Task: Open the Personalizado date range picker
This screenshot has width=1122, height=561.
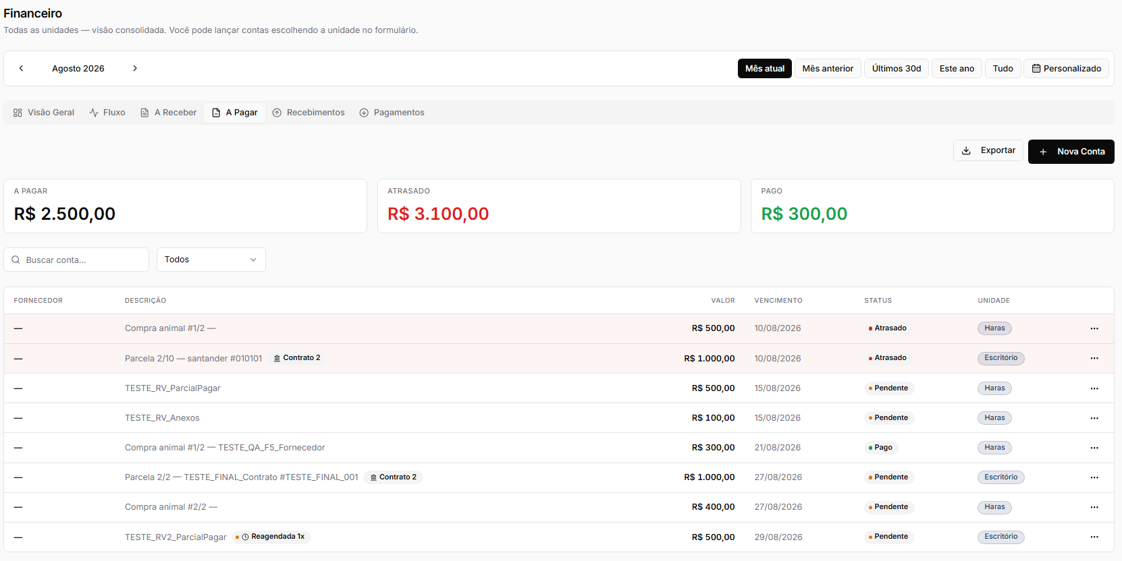Action: pyautogui.click(x=1067, y=69)
